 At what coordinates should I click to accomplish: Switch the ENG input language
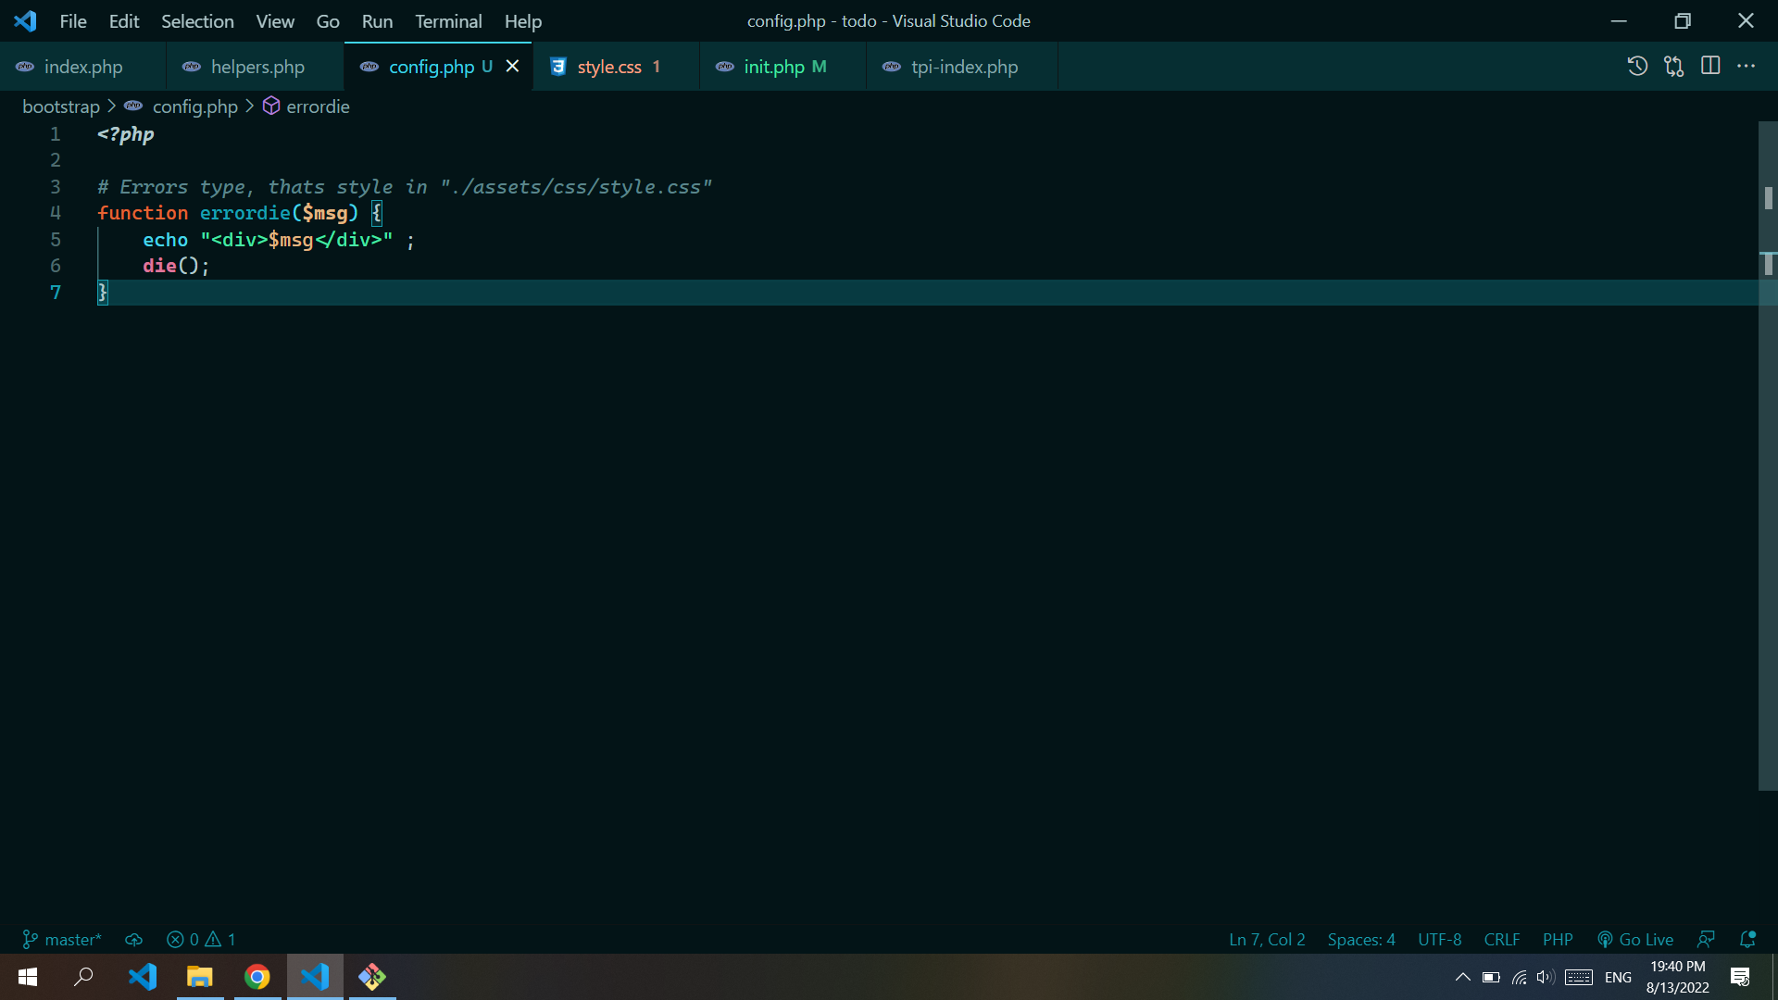tap(1618, 977)
